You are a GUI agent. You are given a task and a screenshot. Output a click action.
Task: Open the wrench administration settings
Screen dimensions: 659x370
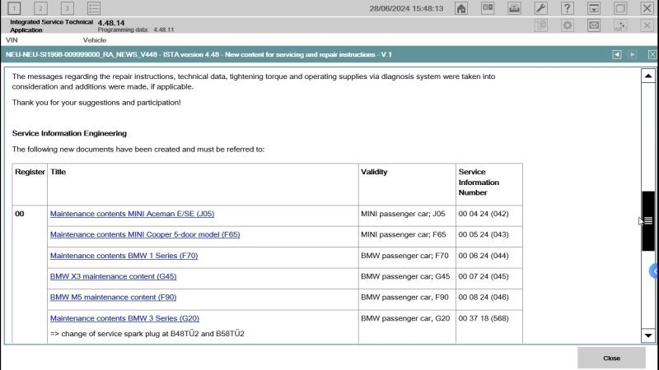(x=541, y=8)
